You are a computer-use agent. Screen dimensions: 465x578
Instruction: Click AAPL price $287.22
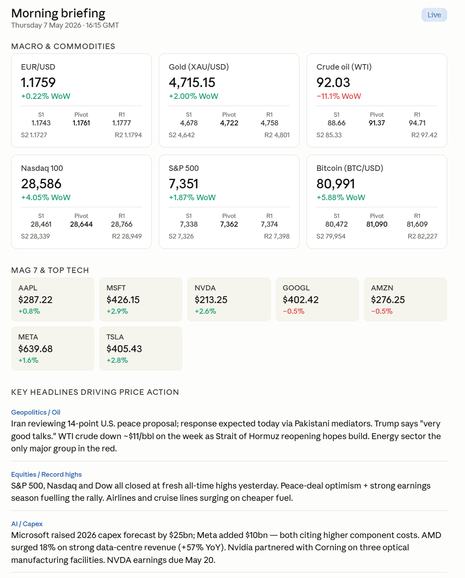click(x=35, y=300)
